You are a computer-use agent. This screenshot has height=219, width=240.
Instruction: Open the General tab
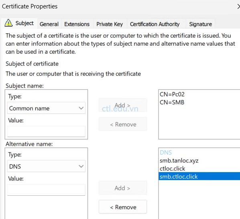[x=49, y=24]
